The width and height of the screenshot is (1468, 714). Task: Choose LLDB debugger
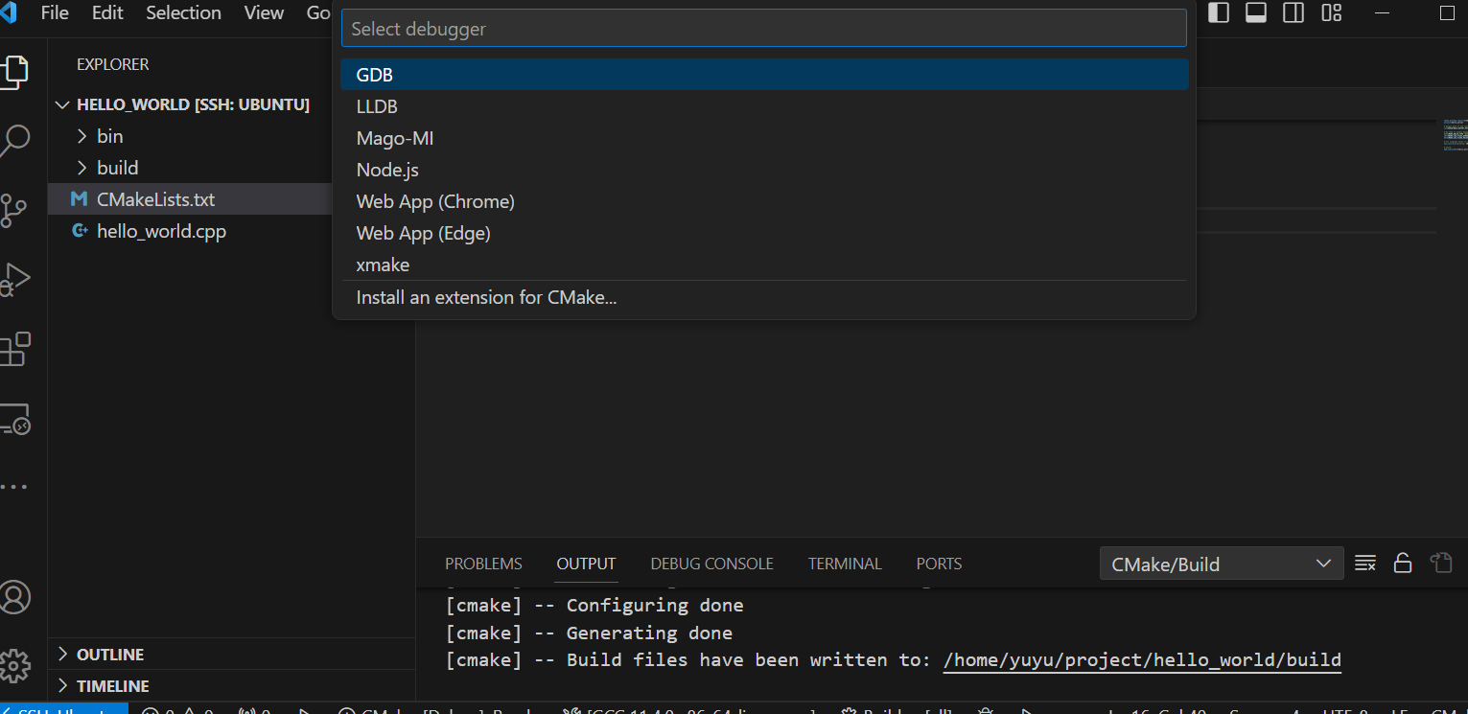(x=764, y=106)
